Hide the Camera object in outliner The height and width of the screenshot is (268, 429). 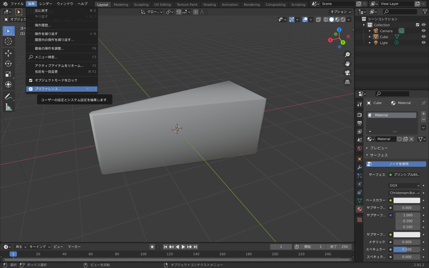pos(424,31)
